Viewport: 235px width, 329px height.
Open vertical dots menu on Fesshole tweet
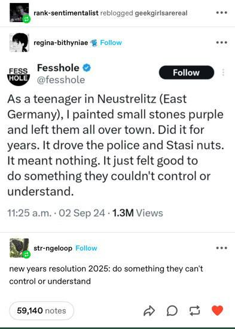point(223,72)
